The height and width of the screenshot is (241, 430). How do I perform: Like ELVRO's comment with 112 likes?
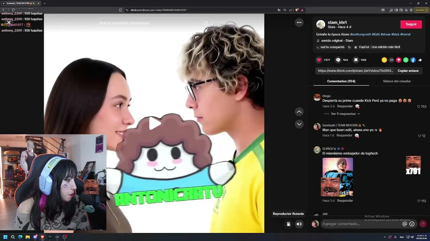tap(419, 201)
